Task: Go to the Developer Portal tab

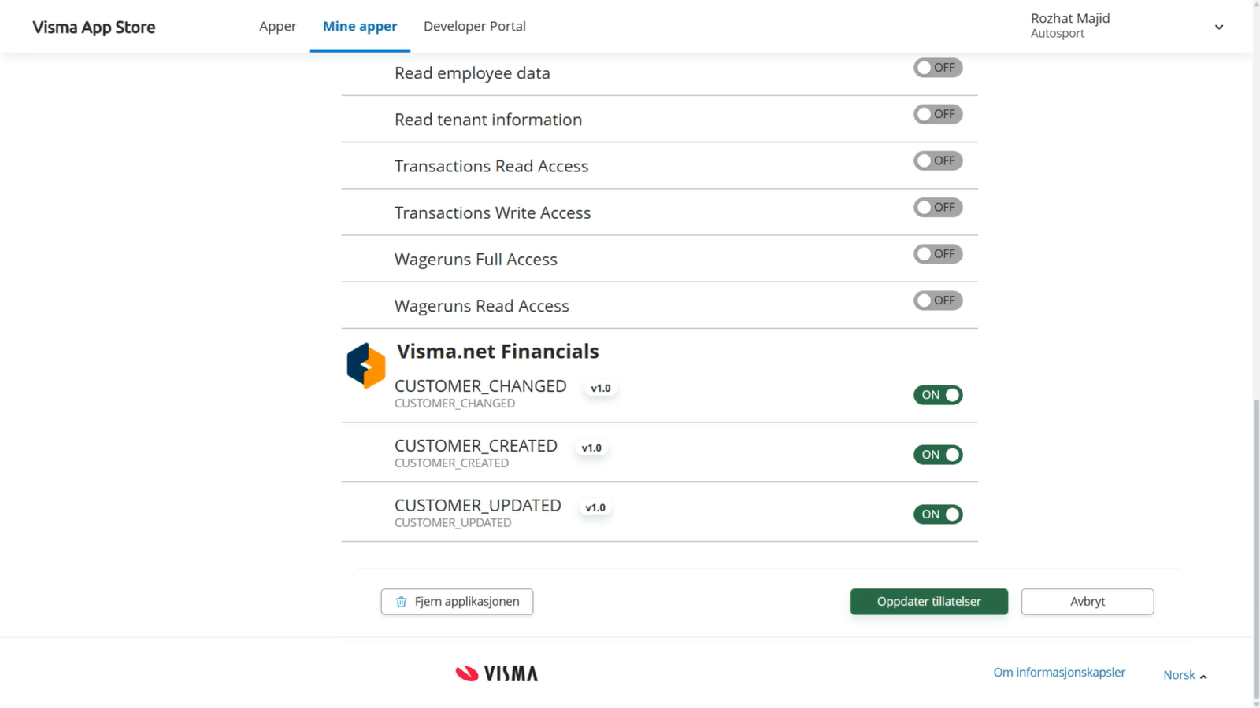Action: [475, 26]
